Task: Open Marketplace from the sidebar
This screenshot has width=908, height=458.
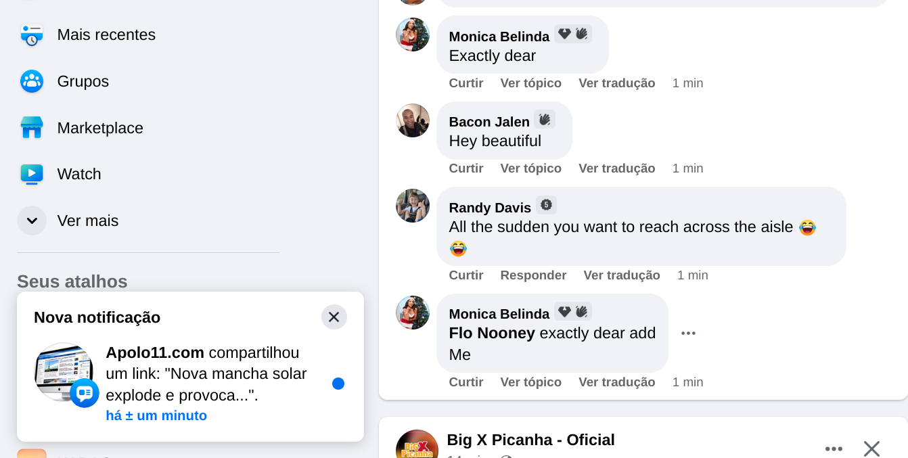Action: [x=101, y=127]
